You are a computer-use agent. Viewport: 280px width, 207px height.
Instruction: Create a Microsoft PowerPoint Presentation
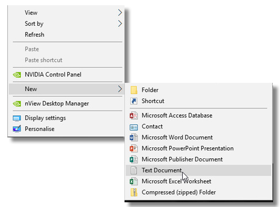[199, 148]
